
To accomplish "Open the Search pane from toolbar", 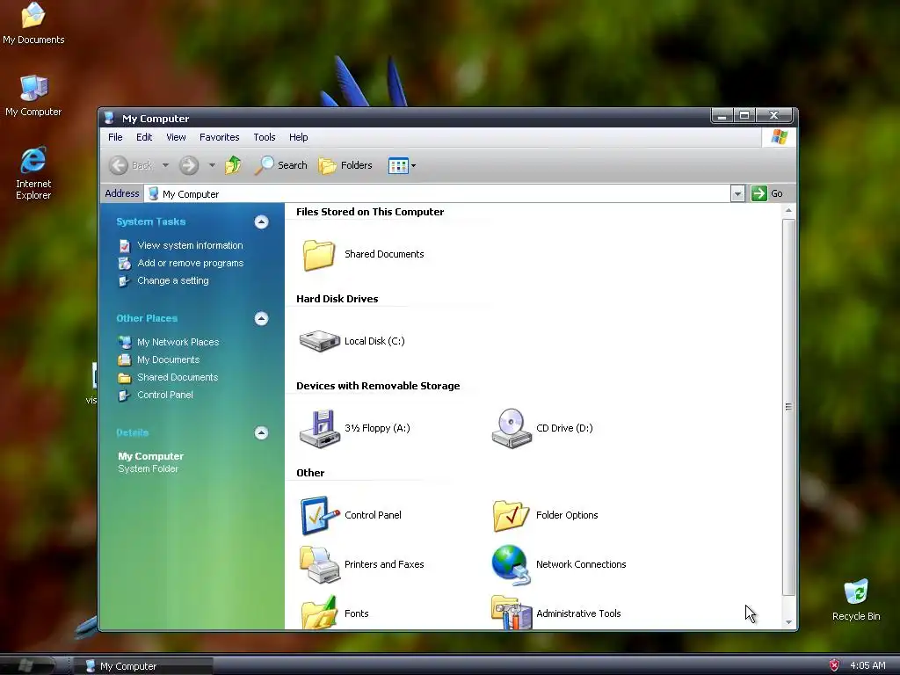I will [x=280, y=165].
